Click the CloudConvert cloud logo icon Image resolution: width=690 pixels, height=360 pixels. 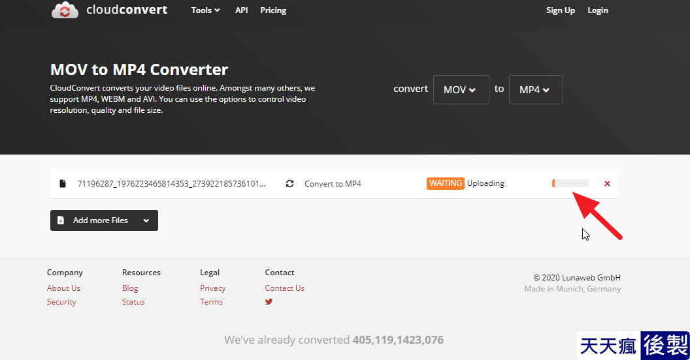click(x=65, y=10)
